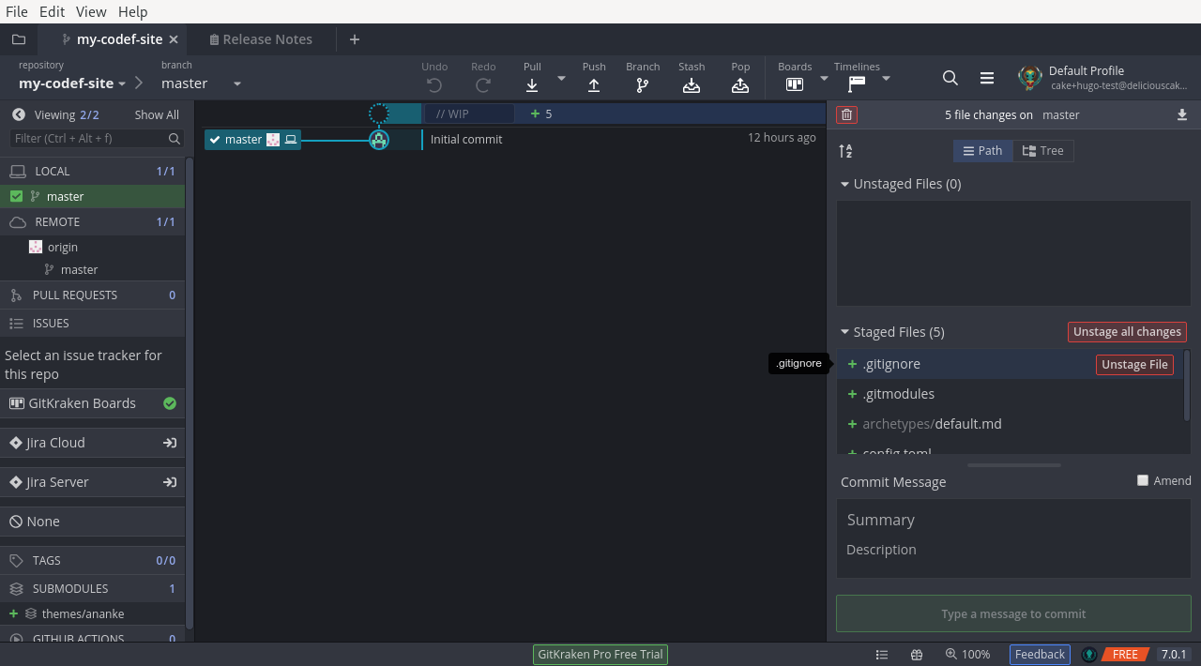Pop stash with the Pop icon
Viewport: 1201px width, 666px height.
(740, 84)
